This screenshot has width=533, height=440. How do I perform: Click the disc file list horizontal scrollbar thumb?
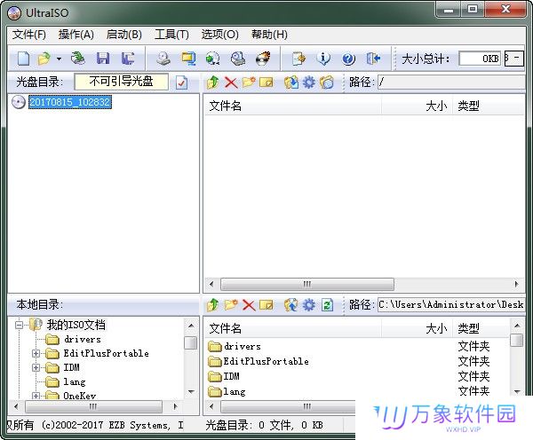pos(307,284)
